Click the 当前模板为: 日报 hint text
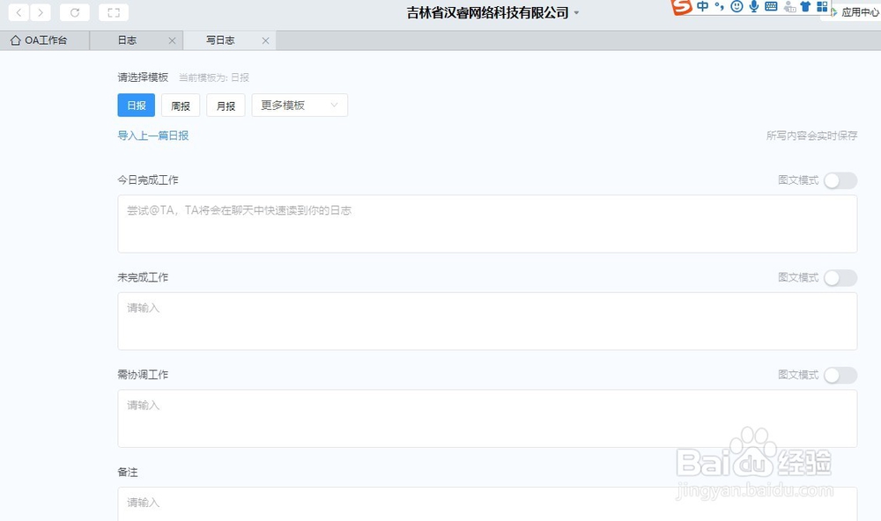Viewport: 881px width, 521px height. (x=213, y=77)
